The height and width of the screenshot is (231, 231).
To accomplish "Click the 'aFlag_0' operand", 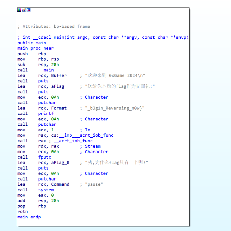I will point(60,163).
